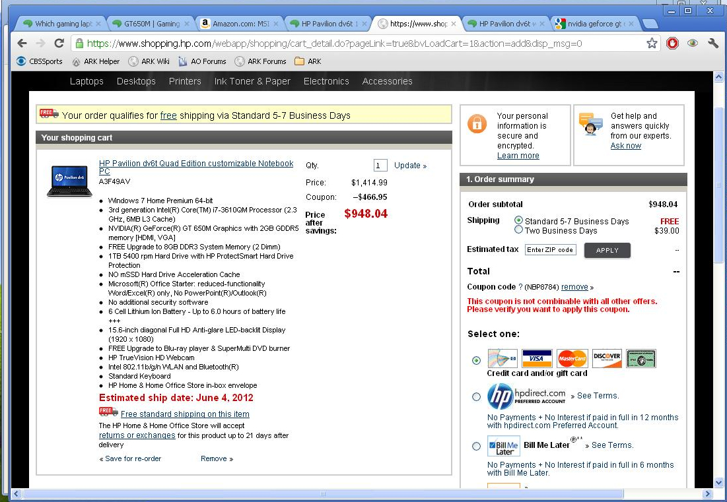This screenshot has width=727, height=502.
Task: Click the vertical scrollbar up arrow
Action: click(718, 77)
